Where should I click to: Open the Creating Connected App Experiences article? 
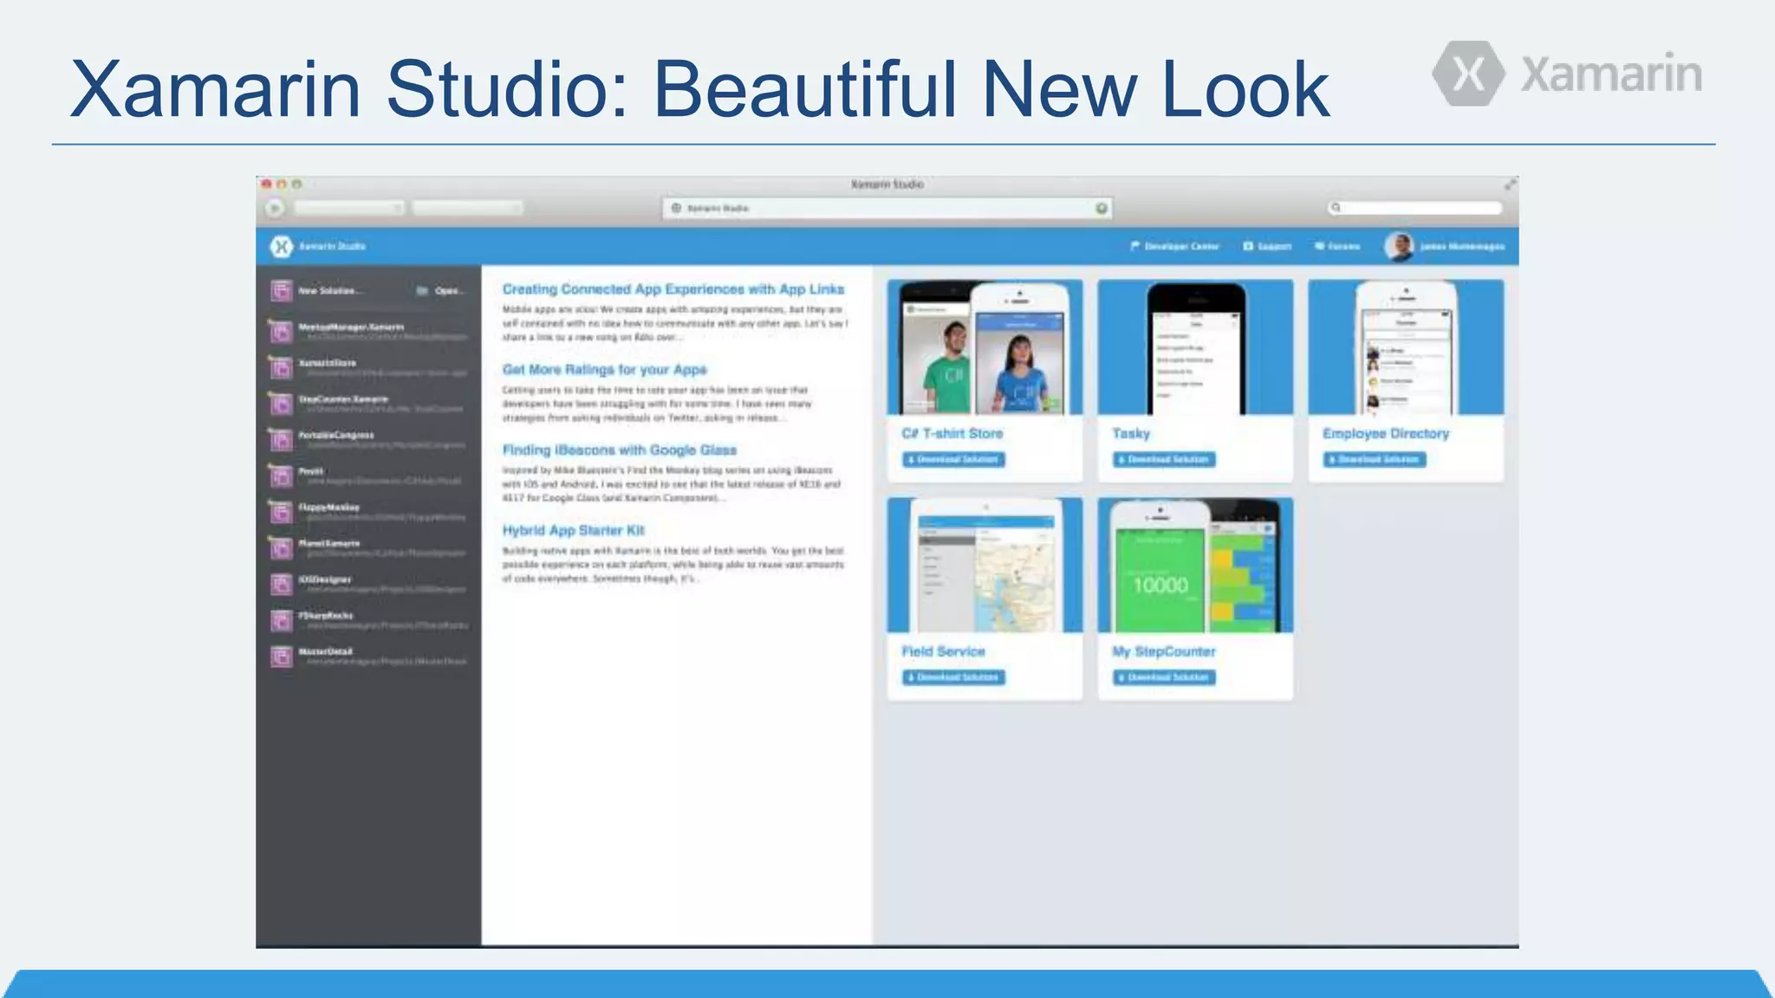pyautogui.click(x=673, y=289)
